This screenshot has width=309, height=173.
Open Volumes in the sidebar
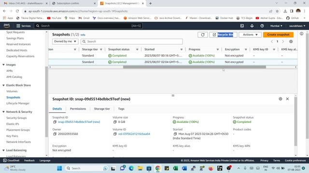pos(12,91)
